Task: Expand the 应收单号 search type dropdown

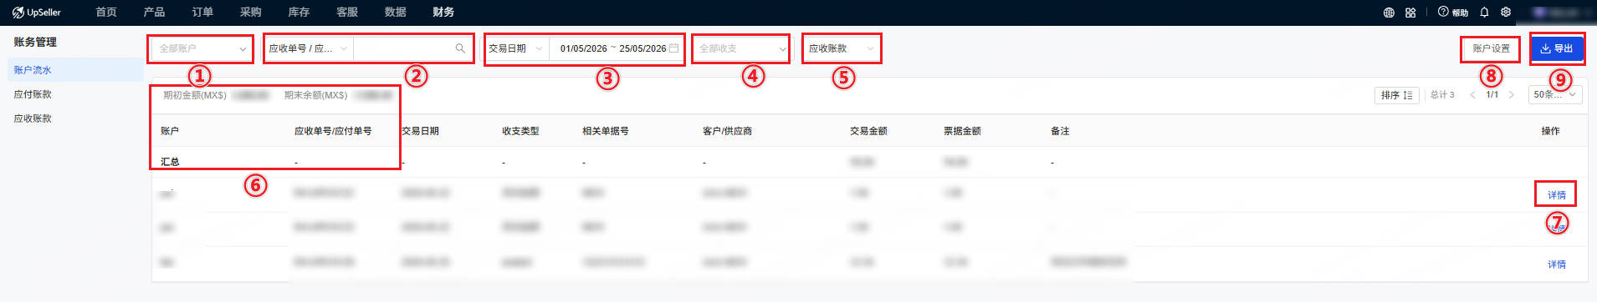Action: click(308, 48)
